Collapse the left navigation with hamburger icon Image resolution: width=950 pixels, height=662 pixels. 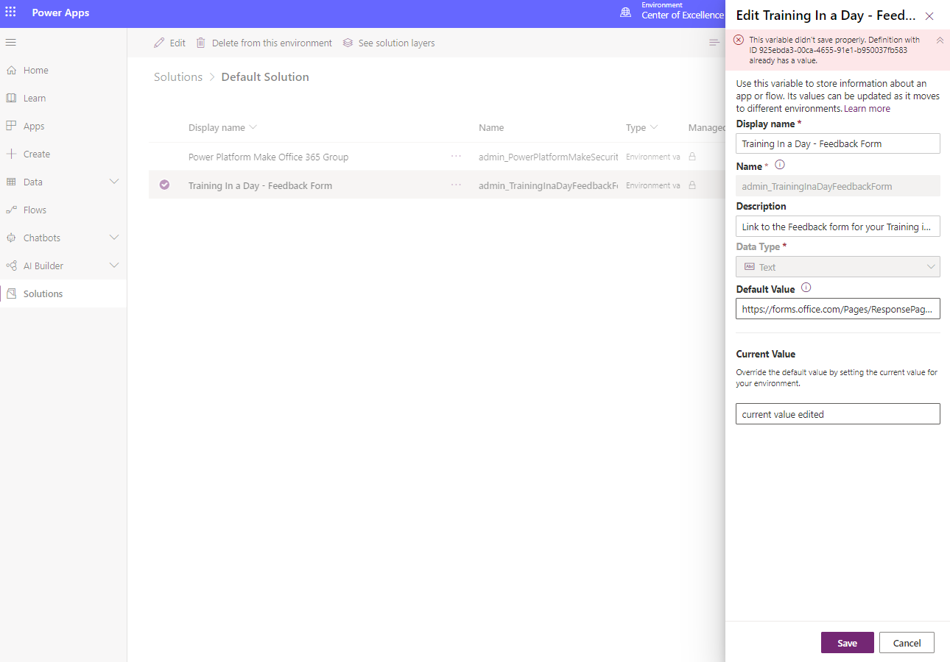[x=10, y=42]
